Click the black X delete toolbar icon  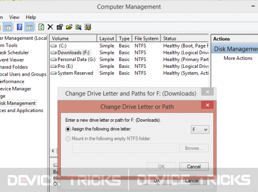(50, 27)
